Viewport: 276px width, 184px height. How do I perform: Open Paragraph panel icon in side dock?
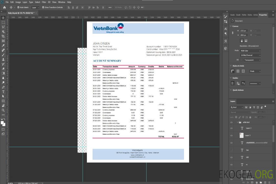pos(226,34)
